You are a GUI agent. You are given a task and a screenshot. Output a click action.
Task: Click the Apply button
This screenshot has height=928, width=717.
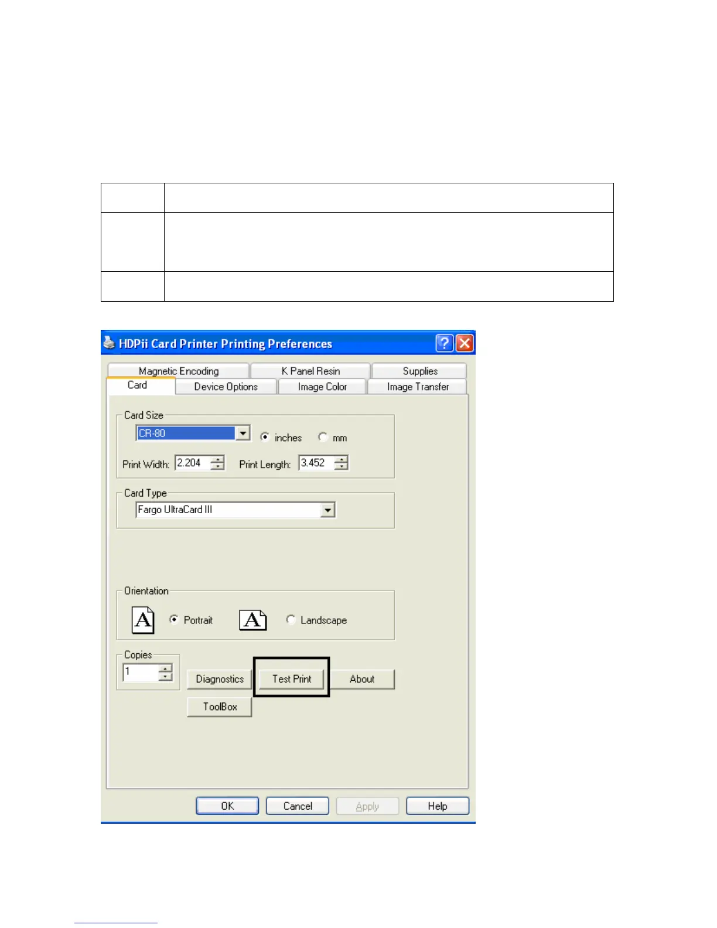[x=367, y=806]
